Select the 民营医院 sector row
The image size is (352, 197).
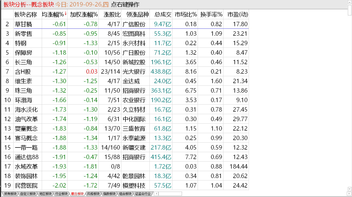[125, 185]
